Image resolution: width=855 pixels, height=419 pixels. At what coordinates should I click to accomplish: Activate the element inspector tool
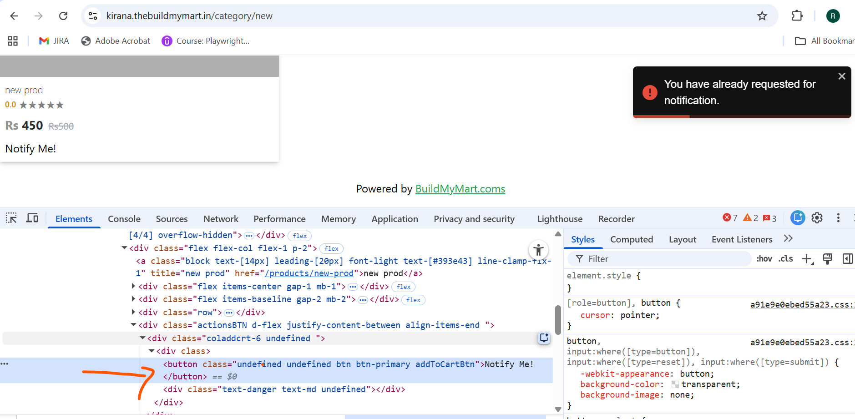pyautogui.click(x=11, y=218)
